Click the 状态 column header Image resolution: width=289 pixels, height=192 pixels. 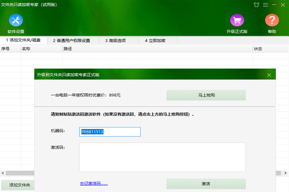pyautogui.click(x=271, y=49)
